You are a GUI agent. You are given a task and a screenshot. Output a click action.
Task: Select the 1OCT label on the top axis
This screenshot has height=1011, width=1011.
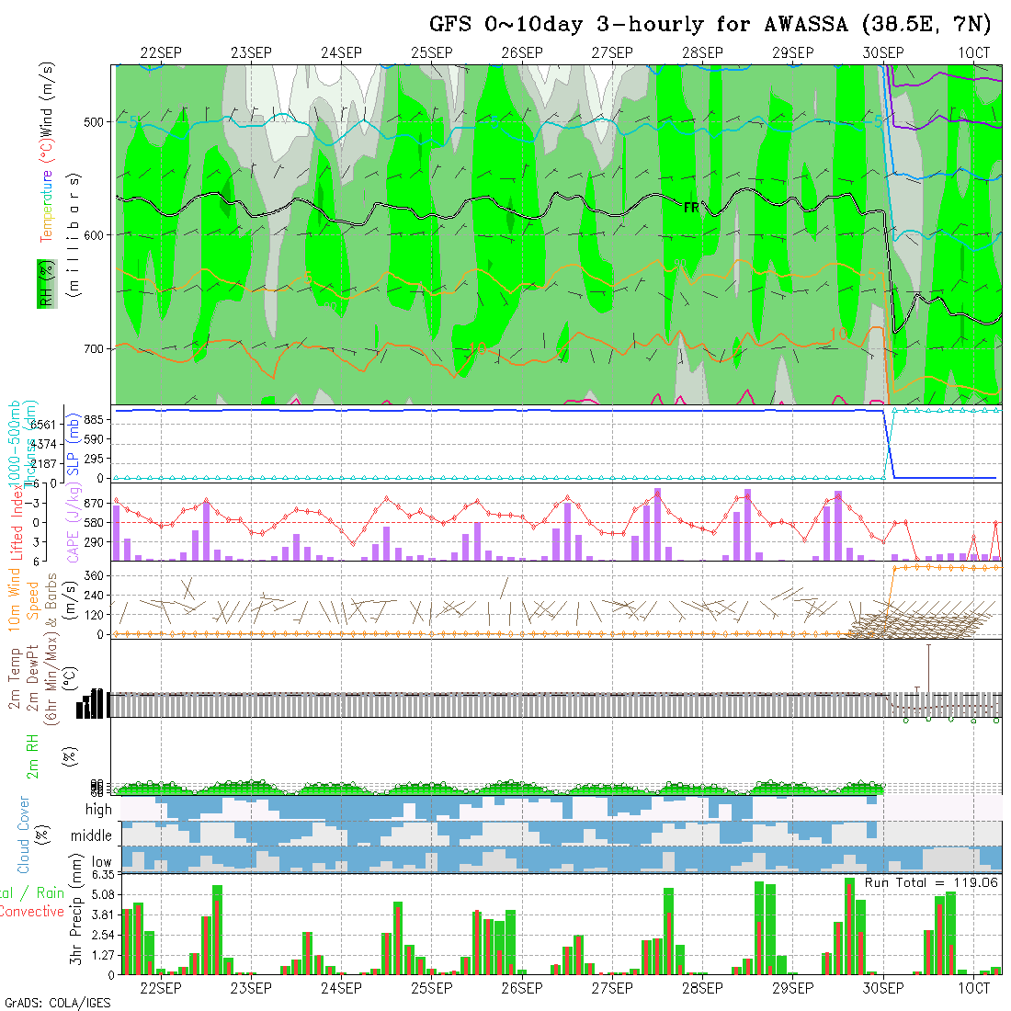(973, 53)
